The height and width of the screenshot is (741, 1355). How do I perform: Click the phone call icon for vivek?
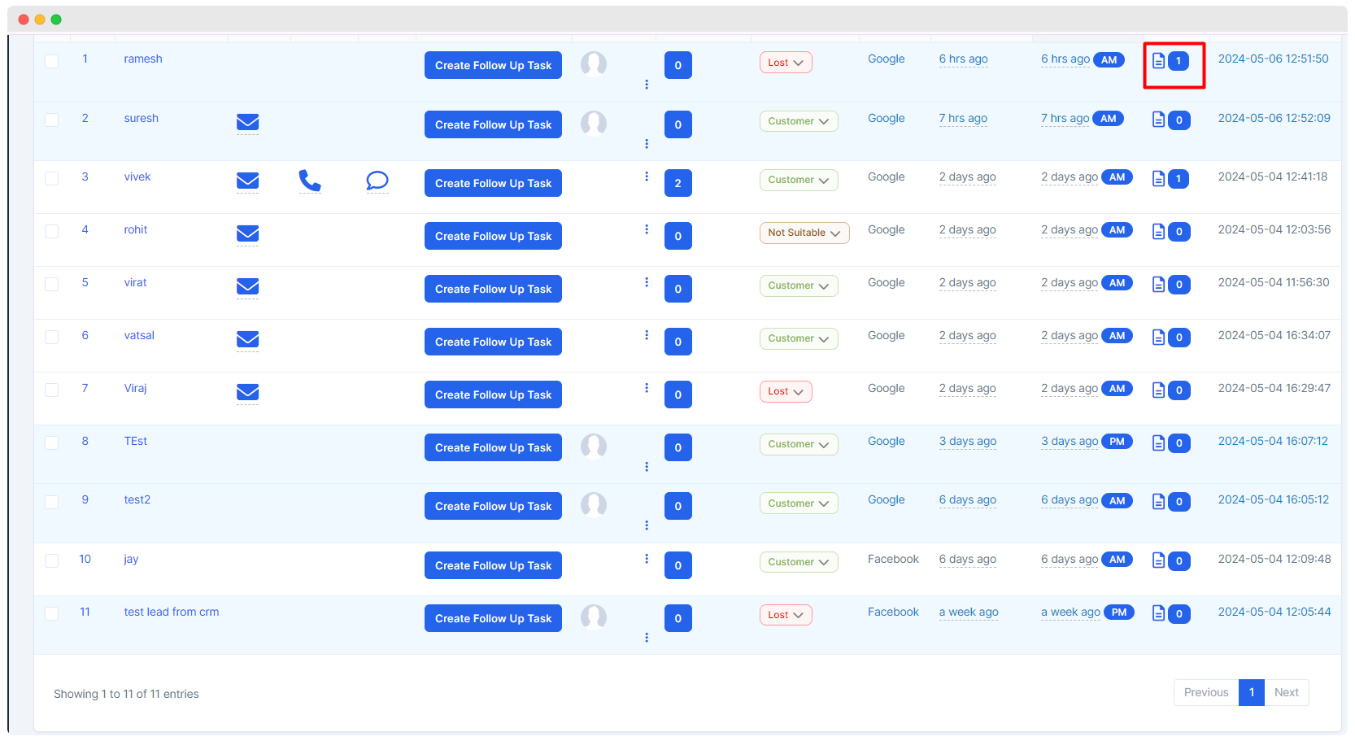click(x=310, y=181)
